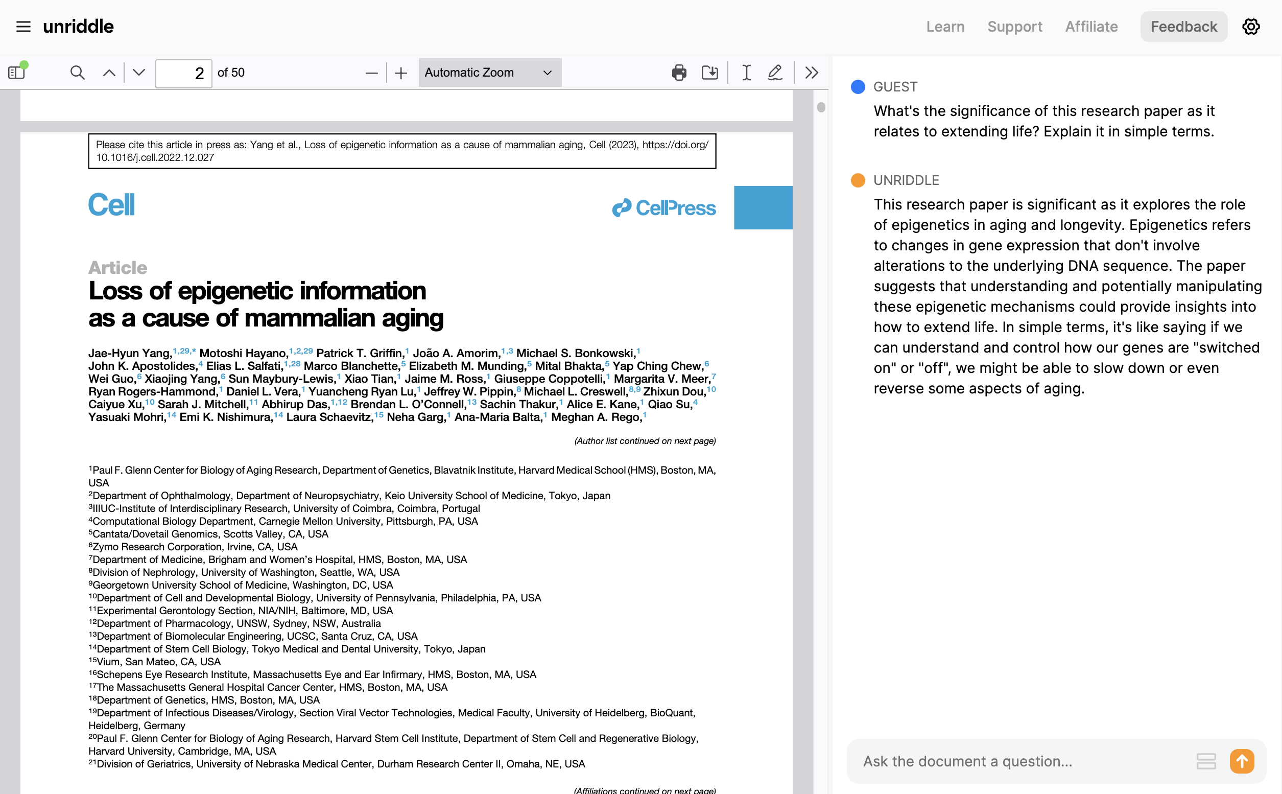This screenshot has width=1282, height=794.
Task: Open the Support page
Action: coord(1014,27)
